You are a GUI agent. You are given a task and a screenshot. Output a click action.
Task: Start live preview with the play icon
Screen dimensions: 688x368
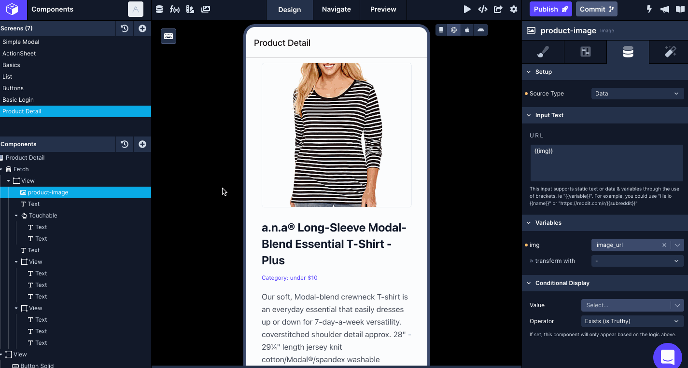[x=467, y=9]
